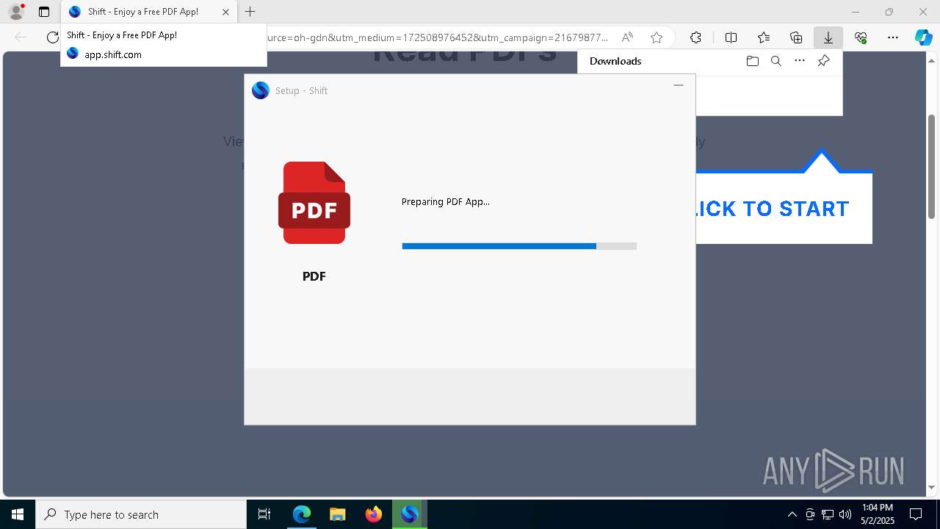This screenshot has width=940, height=529.
Task: Open the Edge profile avatar icon
Action: coord(16,12)
